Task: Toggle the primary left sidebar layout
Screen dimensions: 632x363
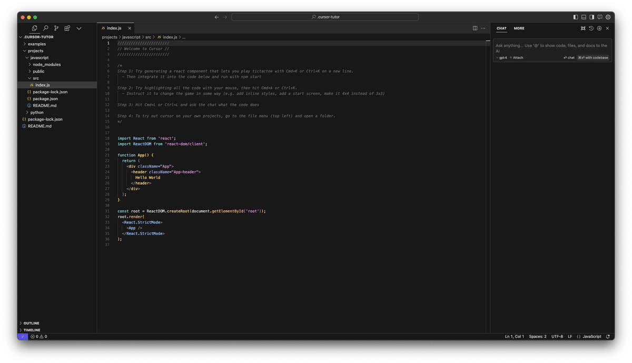Action: pos(576,17)
